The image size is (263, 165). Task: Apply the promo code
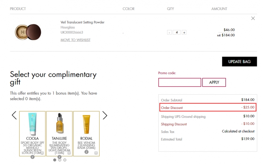[x=214, y=82]
